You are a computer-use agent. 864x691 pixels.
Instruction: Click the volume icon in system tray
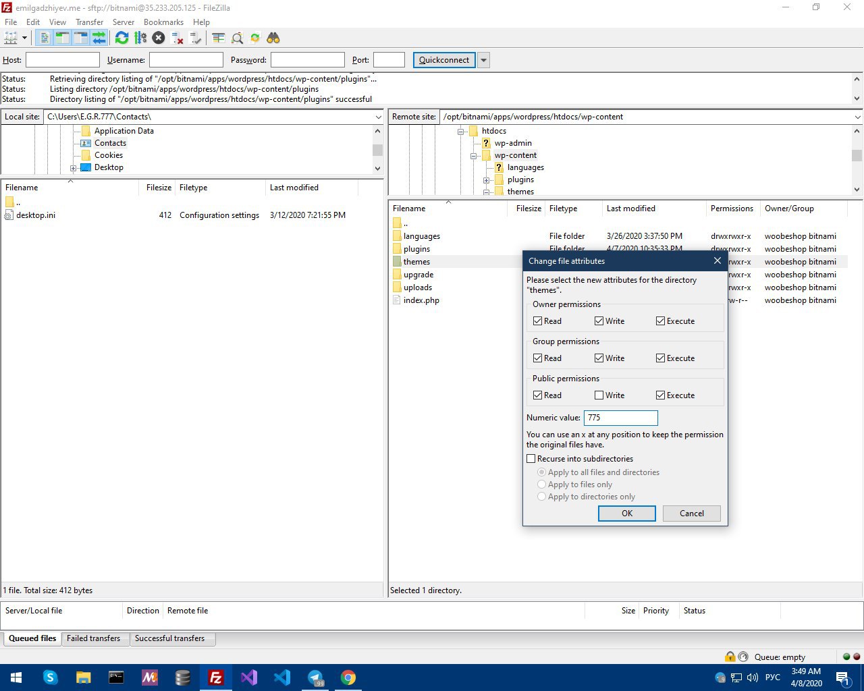pos(752,678)
